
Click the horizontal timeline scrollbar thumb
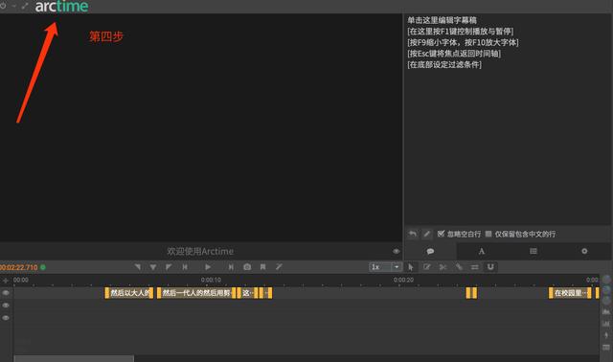[74, 358]
